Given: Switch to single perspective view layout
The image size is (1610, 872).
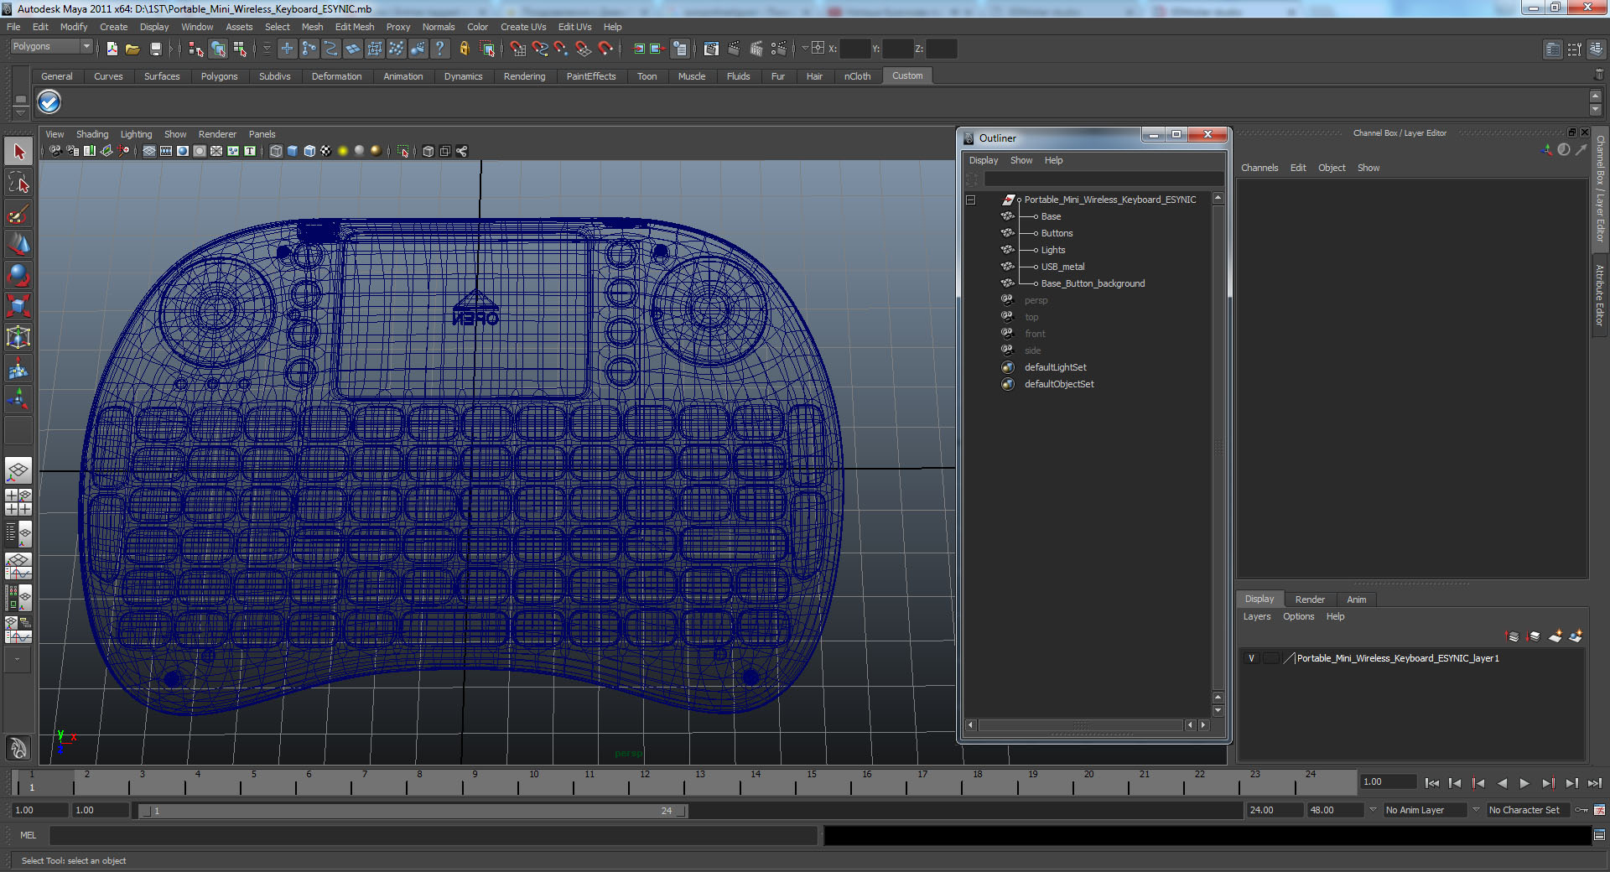Looking at the screenshot, I should pyautogui.click(x=18, y=471).
